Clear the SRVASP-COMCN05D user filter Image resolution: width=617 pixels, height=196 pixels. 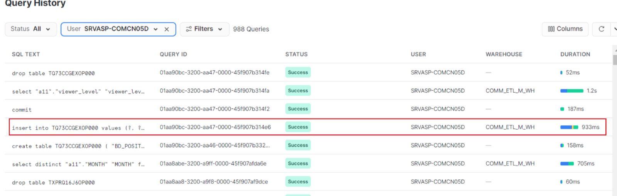point(167,29)
